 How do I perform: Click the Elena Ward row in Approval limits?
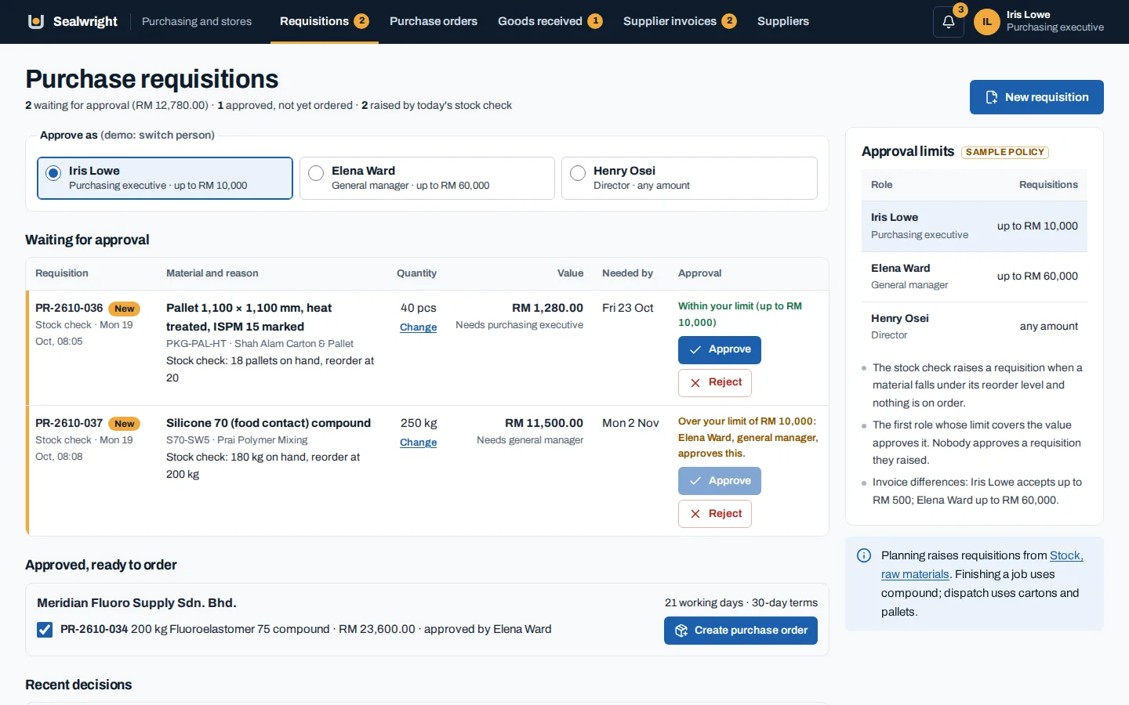(975, 277)
